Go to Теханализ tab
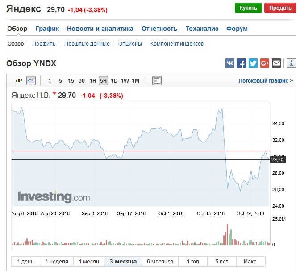304x271 pixels. click(x=202, y=29)
